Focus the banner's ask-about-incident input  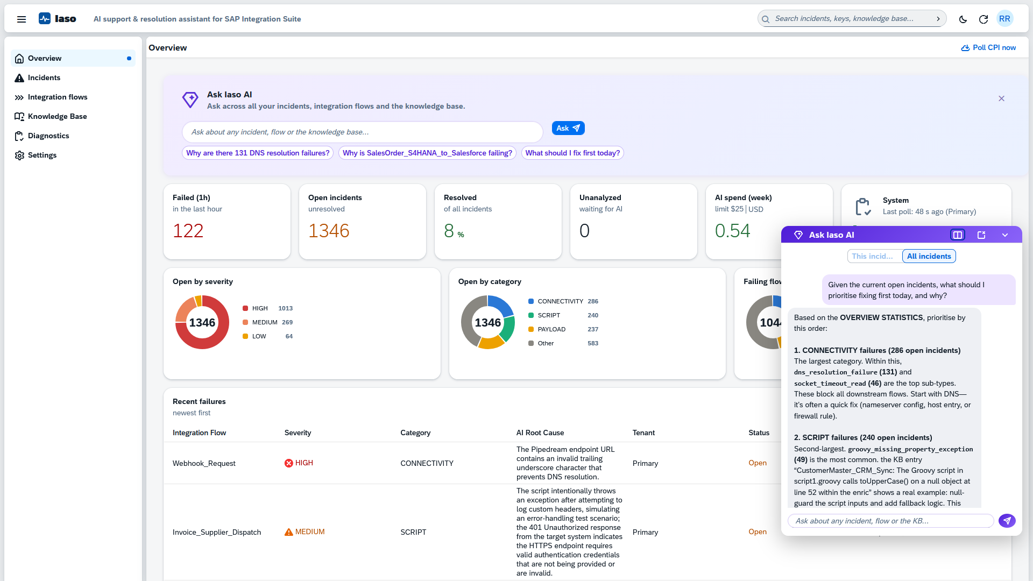(x=363, y=132)
